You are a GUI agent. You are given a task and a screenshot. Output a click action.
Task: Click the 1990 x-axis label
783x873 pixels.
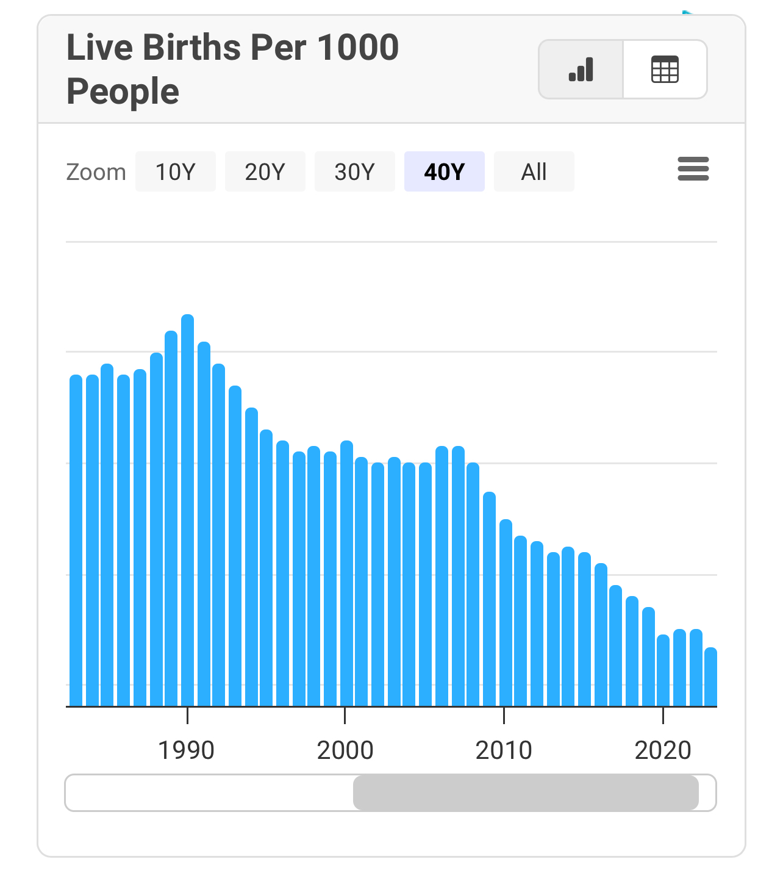pos(186,750)
